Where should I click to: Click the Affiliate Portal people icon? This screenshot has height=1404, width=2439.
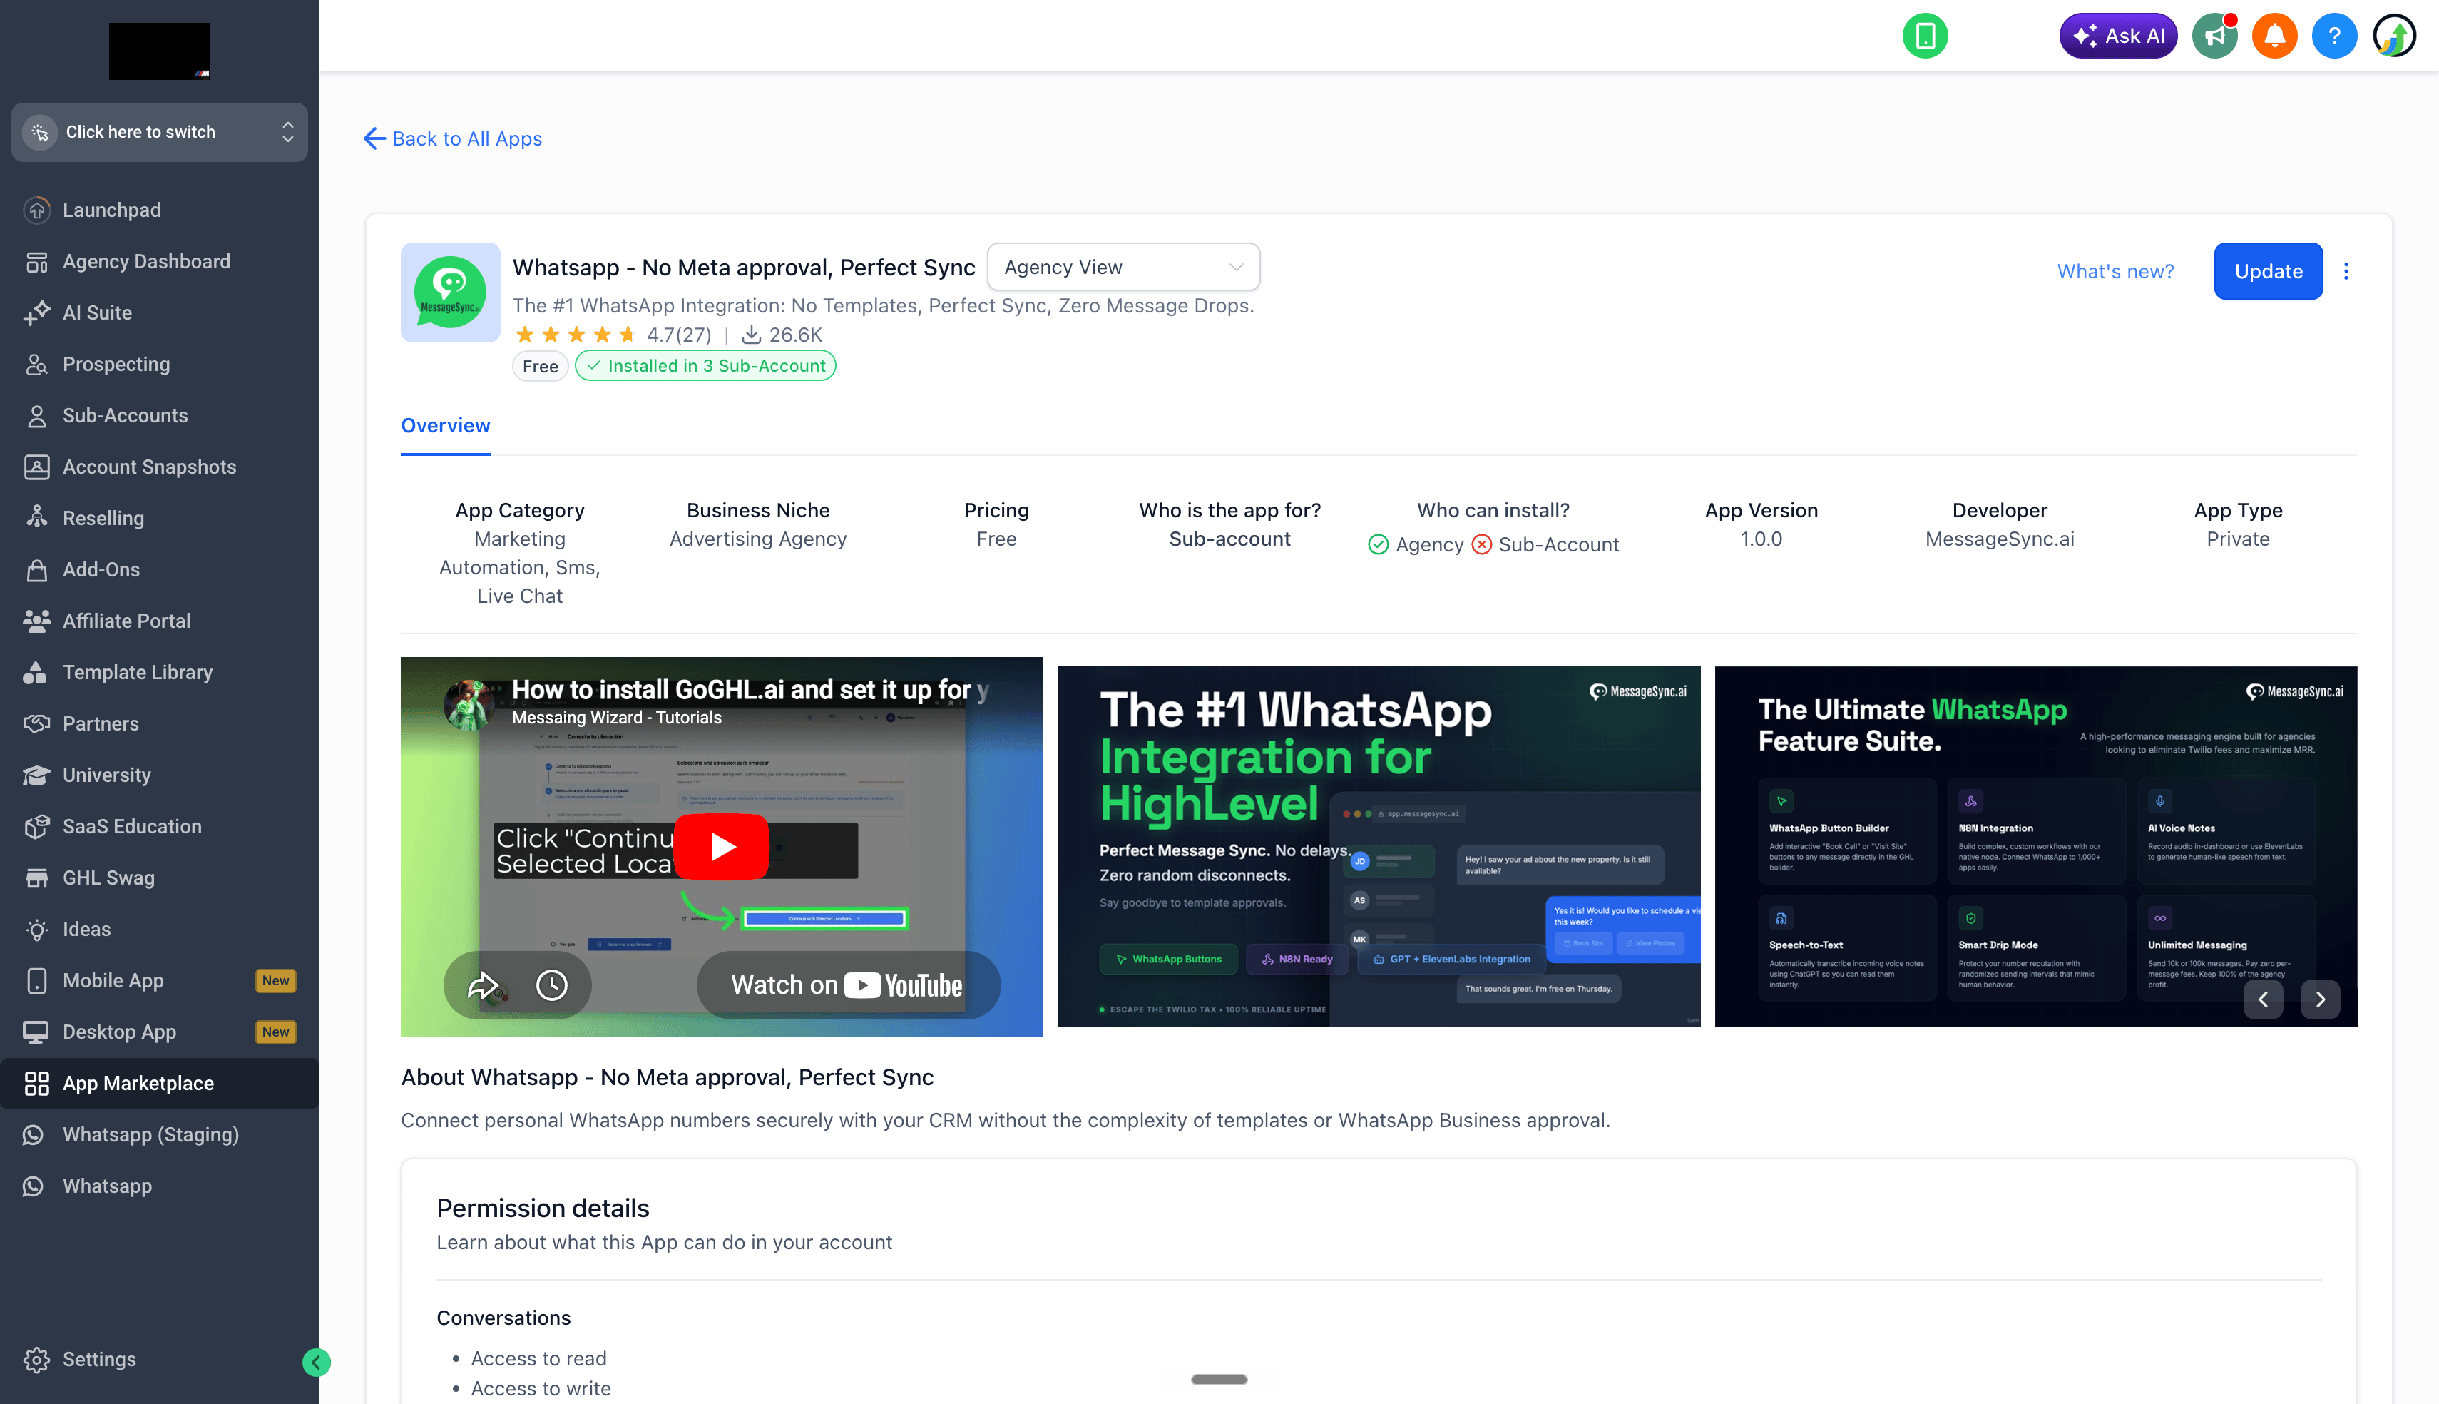point(36,621)
